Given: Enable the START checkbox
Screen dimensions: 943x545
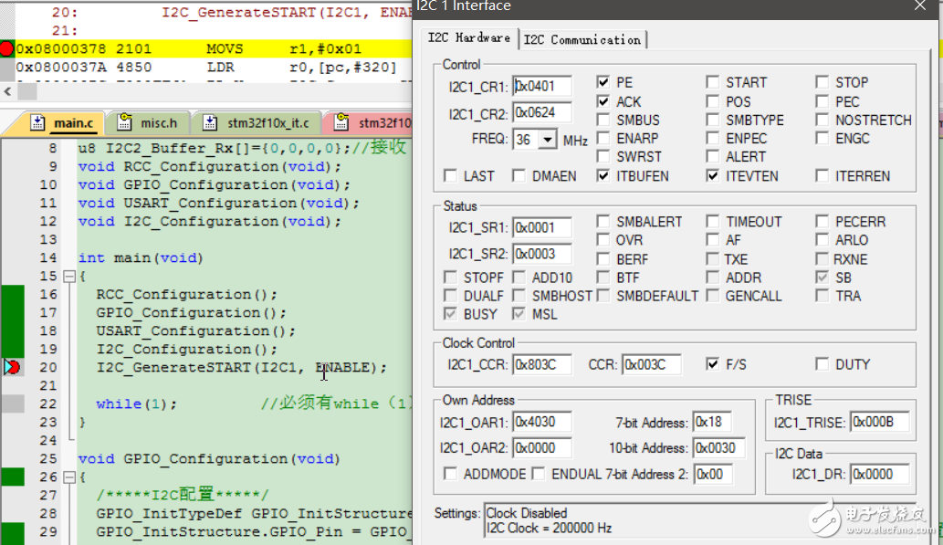Looking at the screenshot, I should click(x=713, y=82).
